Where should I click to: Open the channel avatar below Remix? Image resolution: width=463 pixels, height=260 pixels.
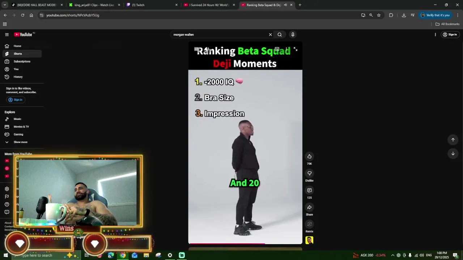[x=309, y=240]
